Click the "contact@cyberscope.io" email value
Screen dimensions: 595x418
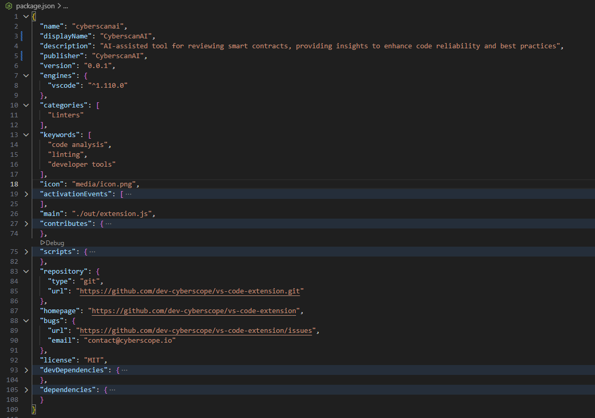pos(130,340)
